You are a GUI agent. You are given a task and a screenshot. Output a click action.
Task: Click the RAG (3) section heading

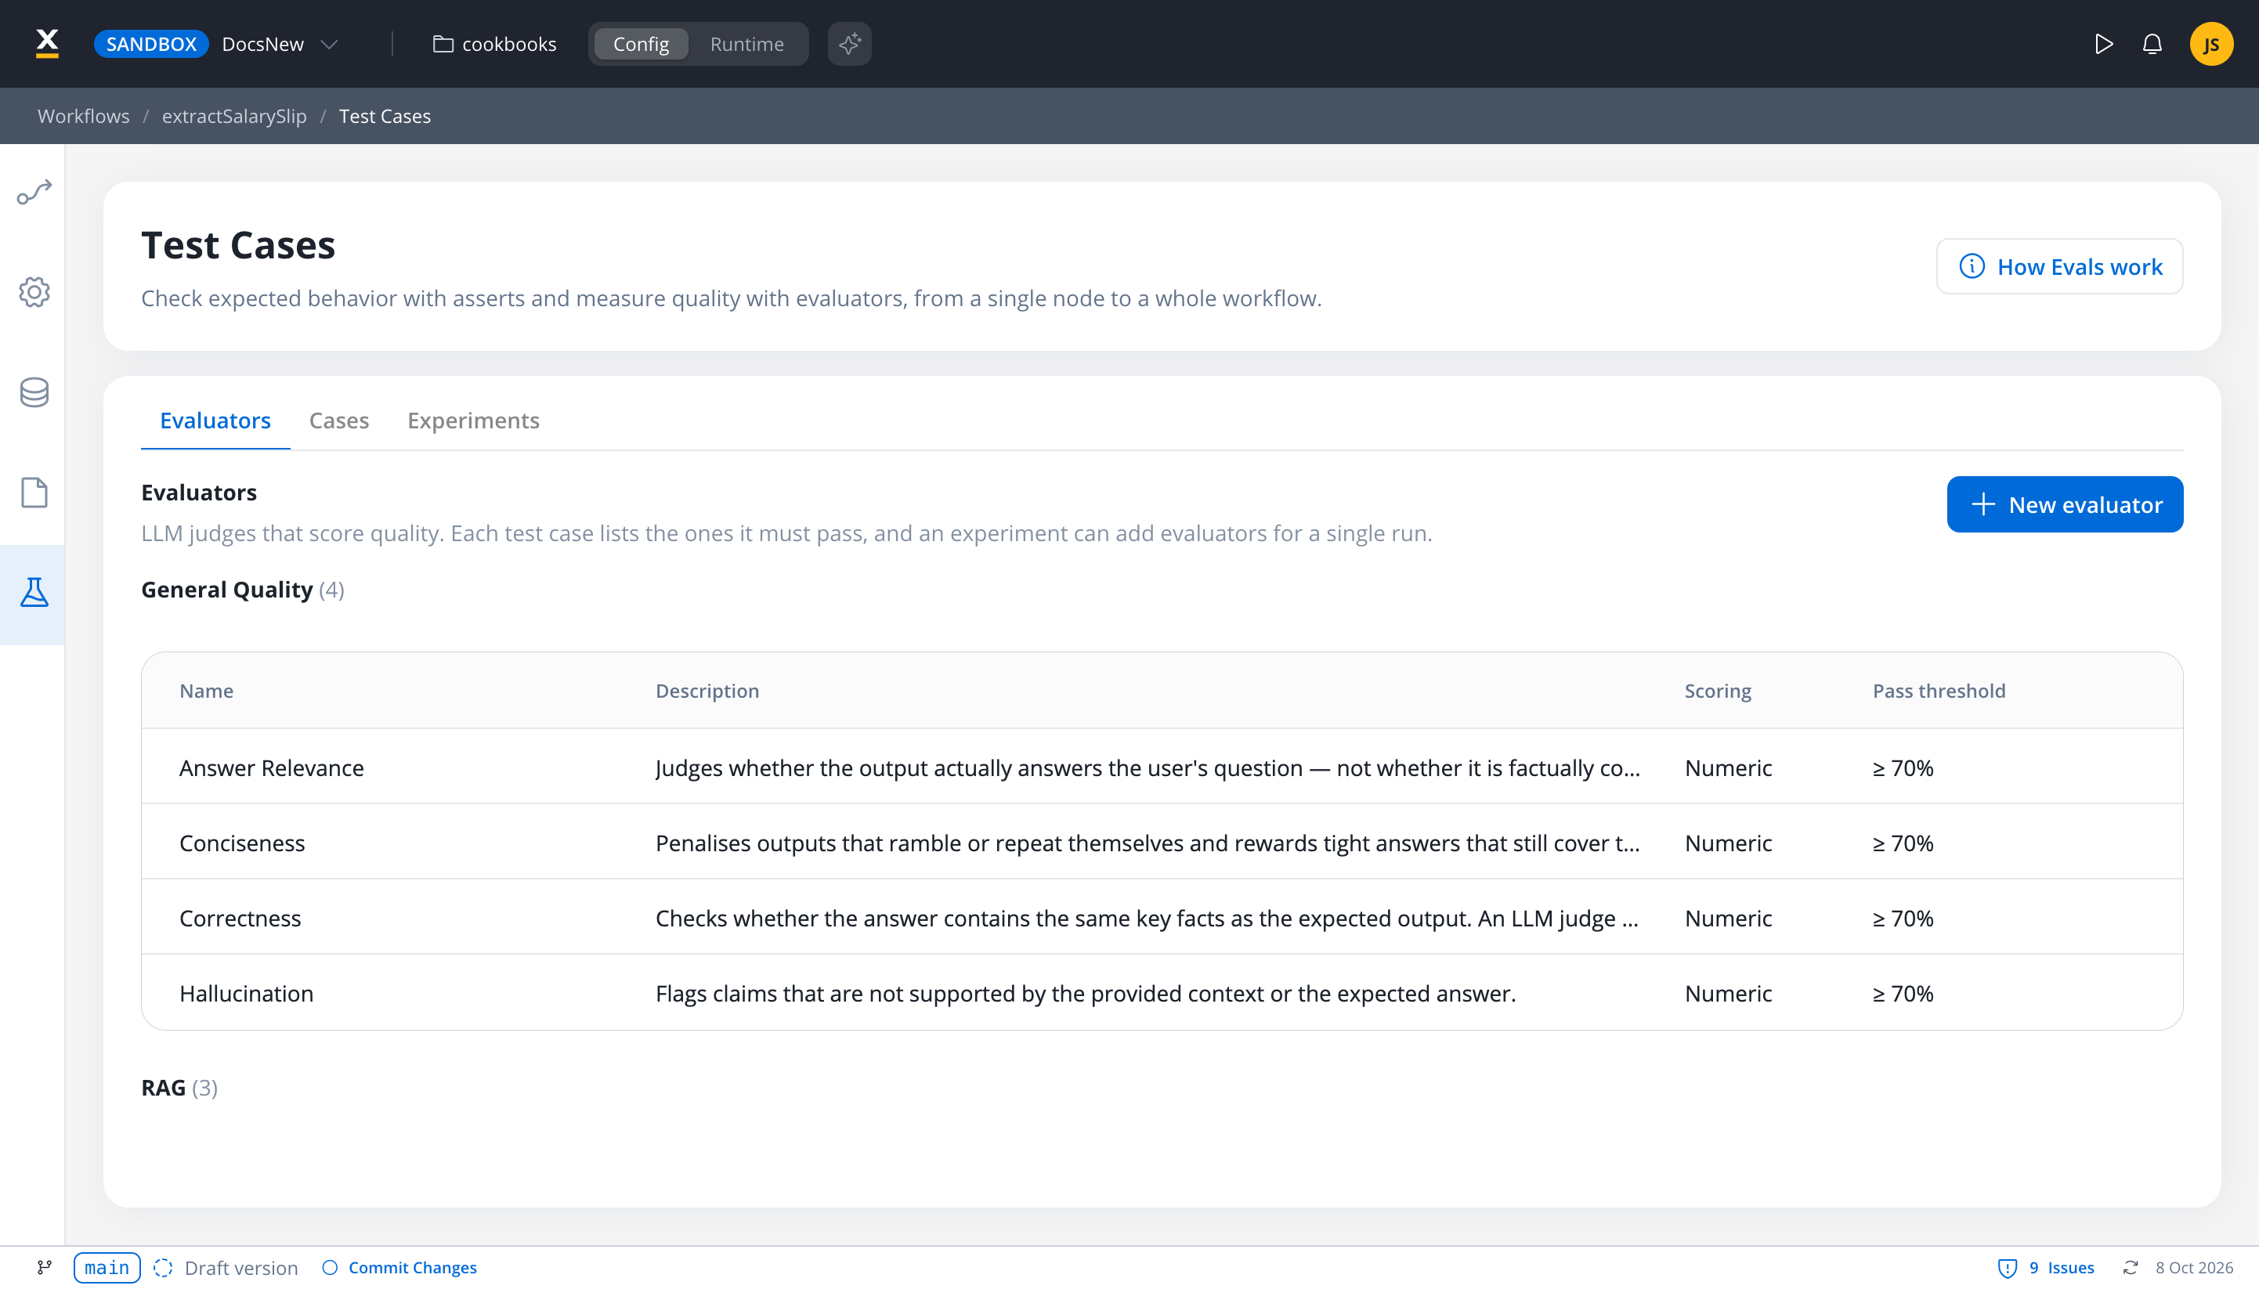[x=179, y=1087]
